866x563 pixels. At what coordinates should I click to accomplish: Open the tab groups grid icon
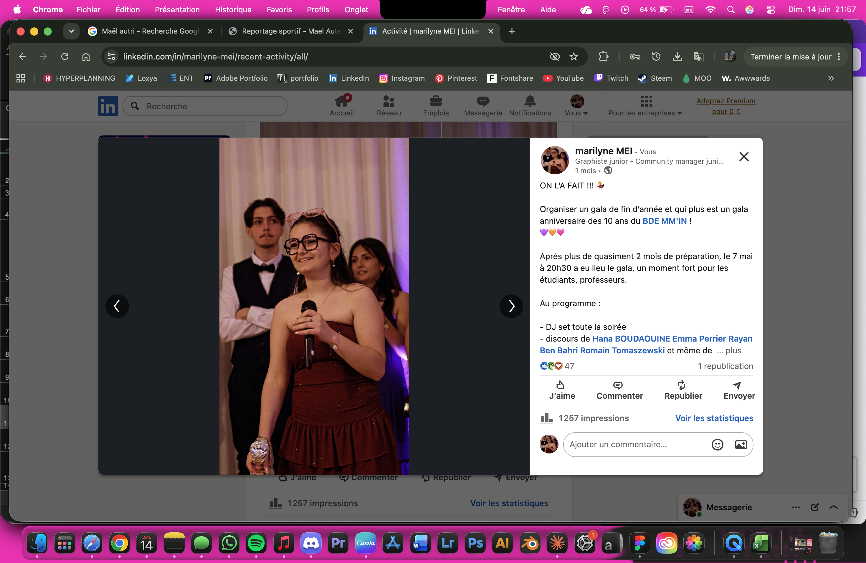(21, 78)
